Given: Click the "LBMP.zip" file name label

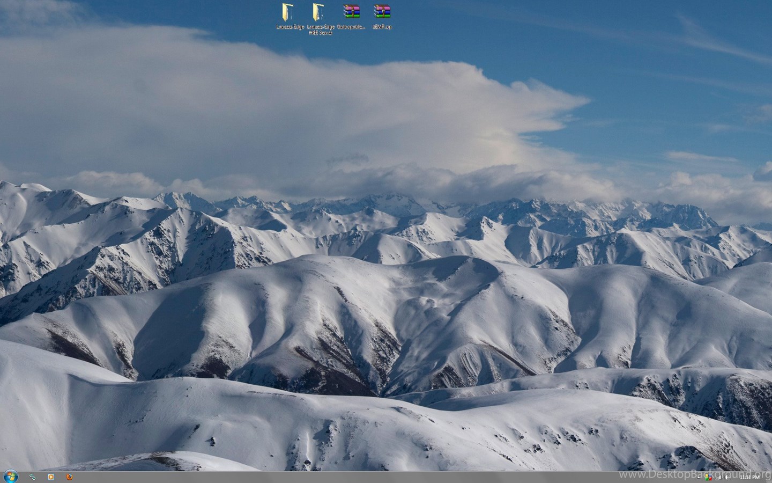Looking at the screenshot, I should point(382,27).
